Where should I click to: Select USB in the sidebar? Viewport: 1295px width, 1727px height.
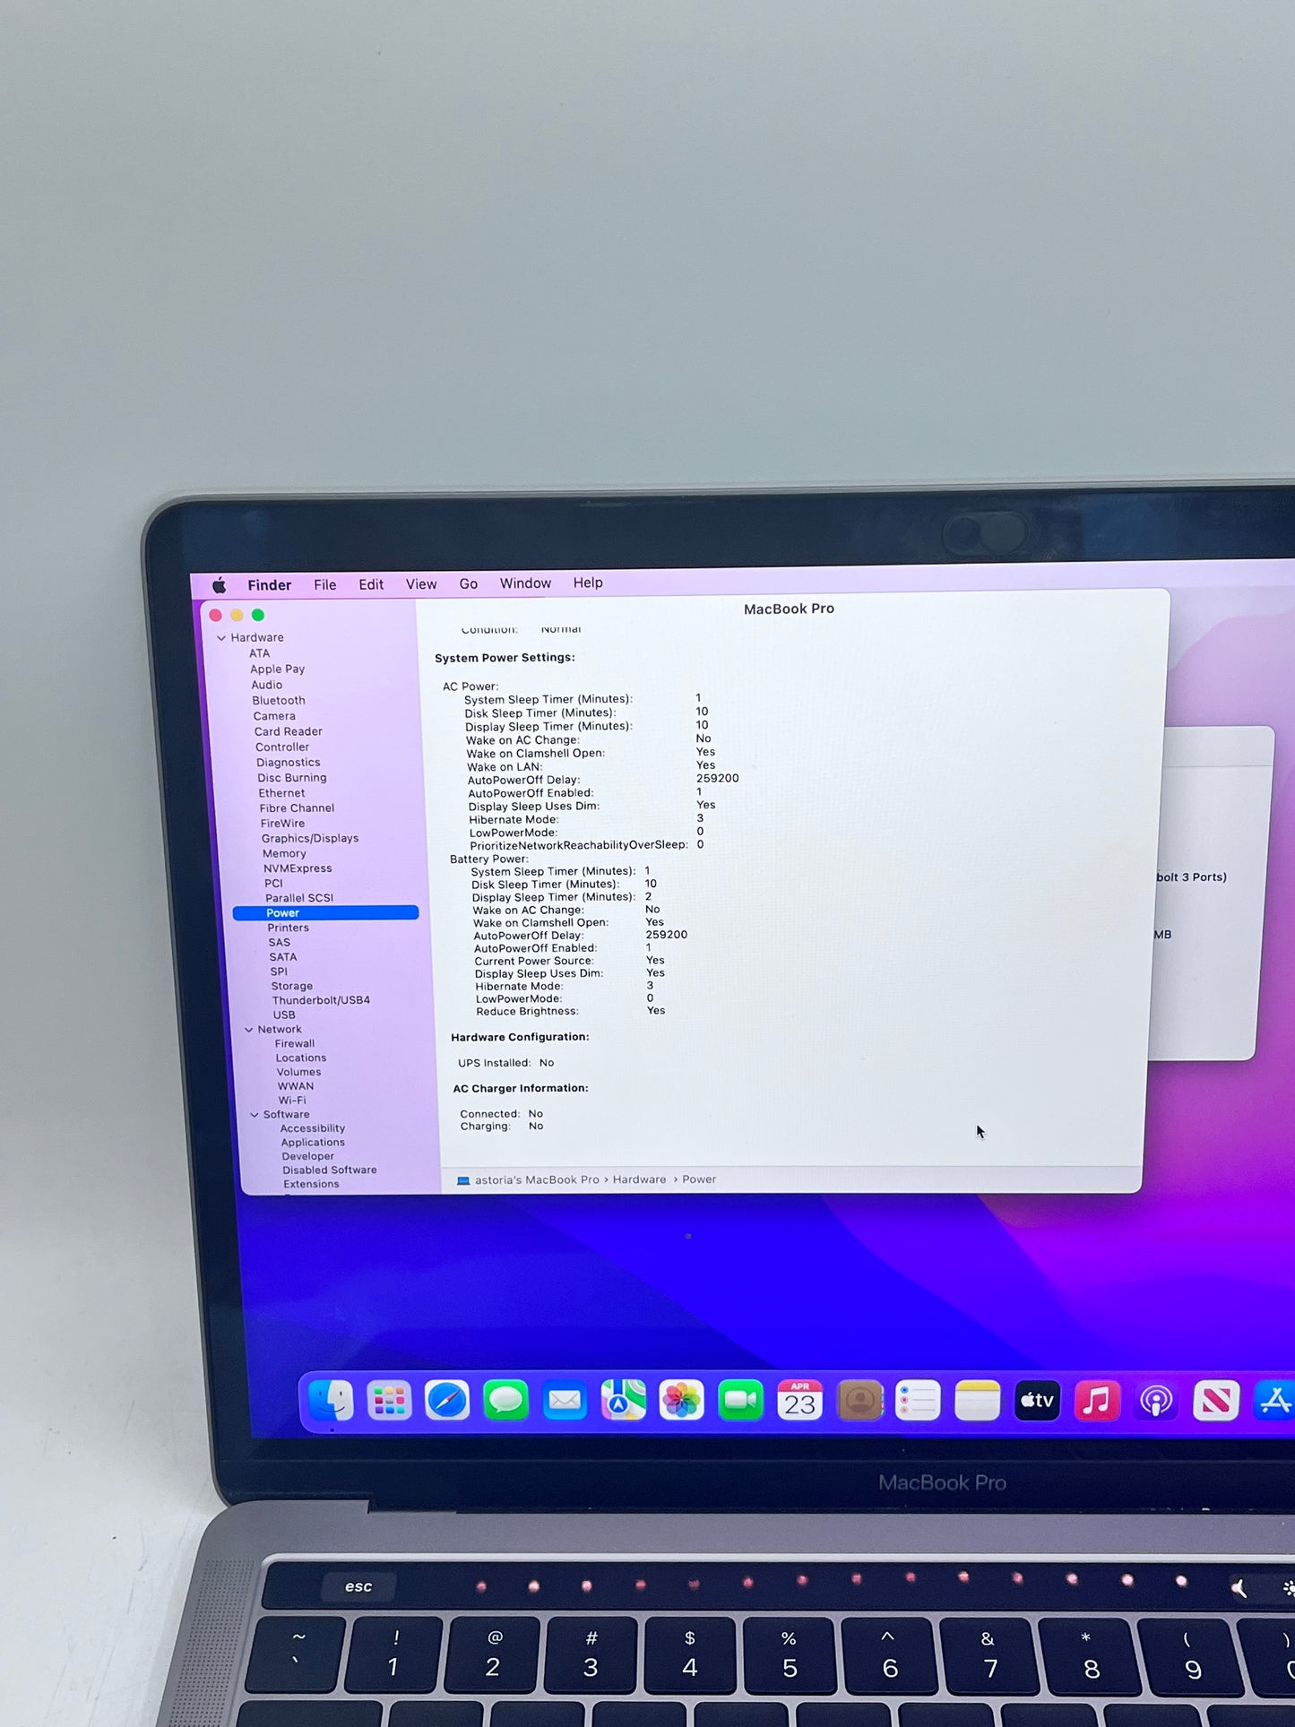(x=283, y=1015)
